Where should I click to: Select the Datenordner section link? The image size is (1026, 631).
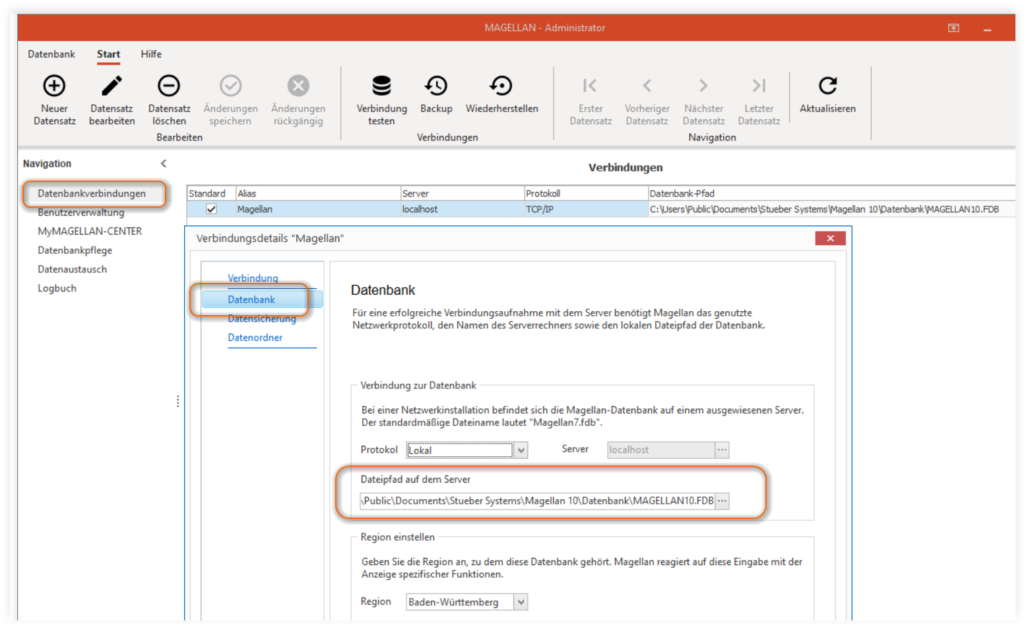pos(255,338)
